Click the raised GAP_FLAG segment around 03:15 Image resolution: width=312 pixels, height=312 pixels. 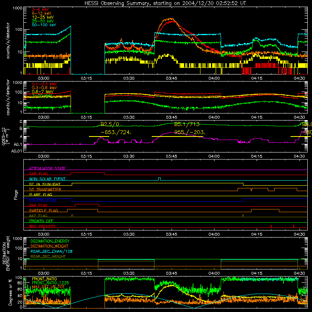88,172
